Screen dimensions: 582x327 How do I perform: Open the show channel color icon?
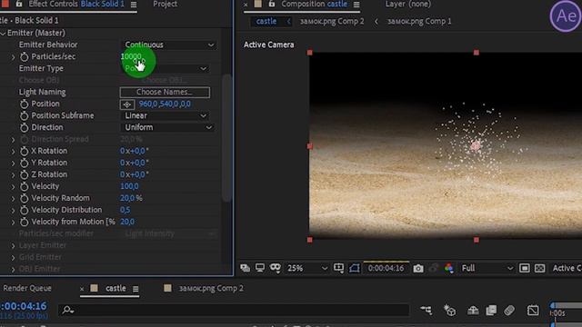[448, 268]
